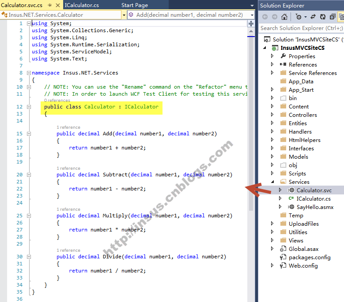Image resolution: width=344 pixels, height=302 pixels.
Task: Collapse the comment block at line 10
Action: coord(29,87)
